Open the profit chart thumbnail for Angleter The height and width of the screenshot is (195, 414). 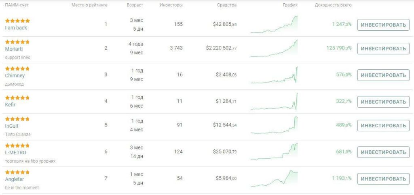(274, 178)
